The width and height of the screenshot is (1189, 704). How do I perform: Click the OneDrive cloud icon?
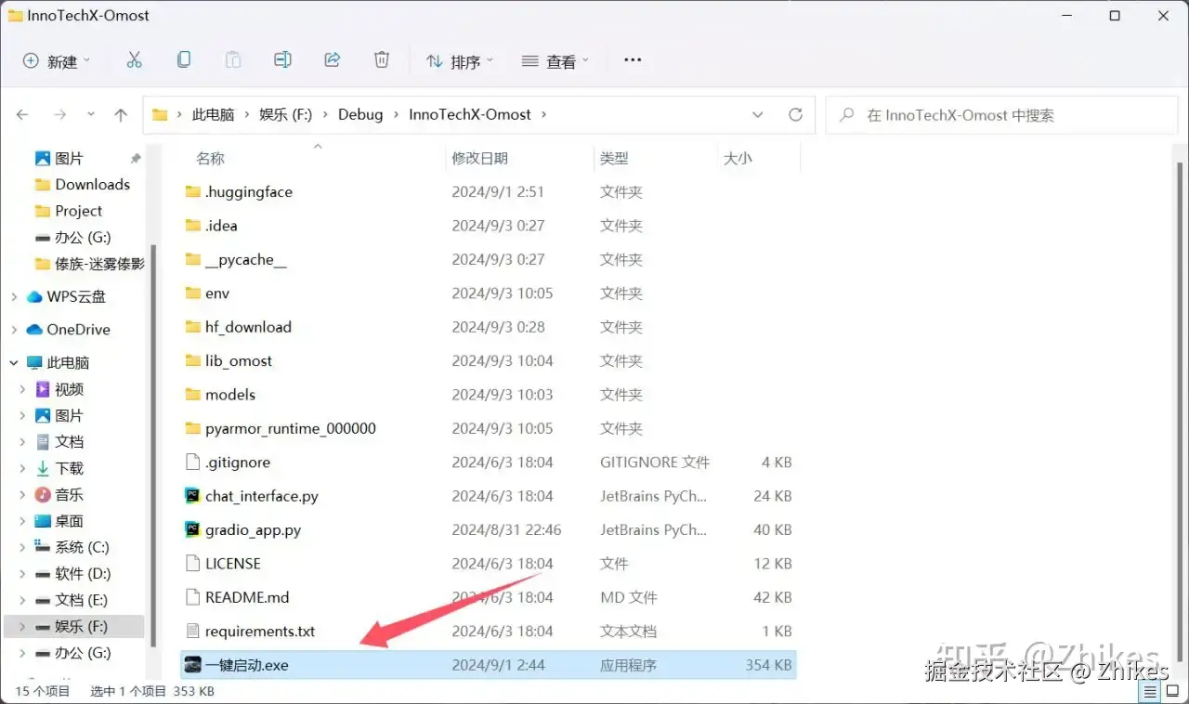coord(35,330)
